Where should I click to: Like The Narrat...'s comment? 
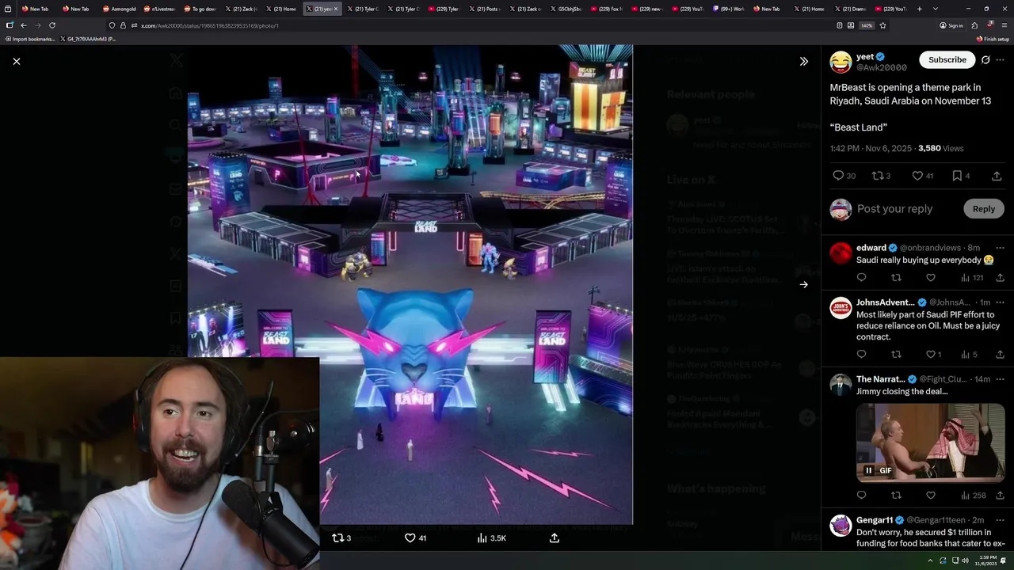tap(931, 496)
